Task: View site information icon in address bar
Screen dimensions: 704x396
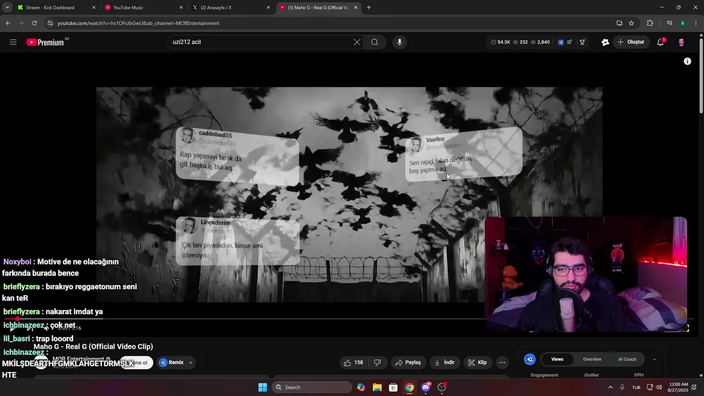Action: 50,23
